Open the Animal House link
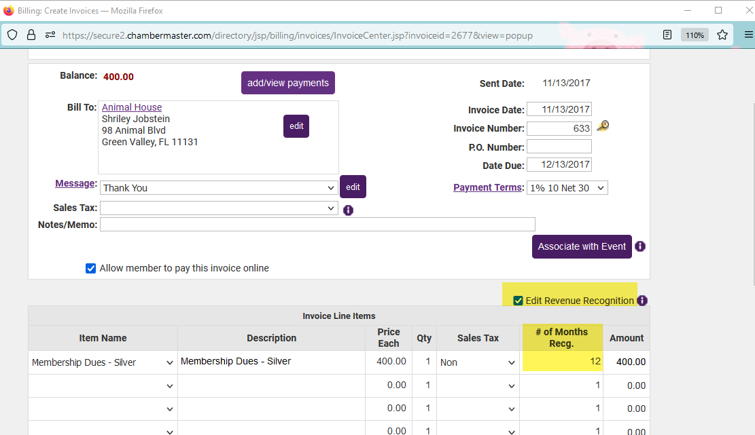755x435 pixels. point(132,107)
